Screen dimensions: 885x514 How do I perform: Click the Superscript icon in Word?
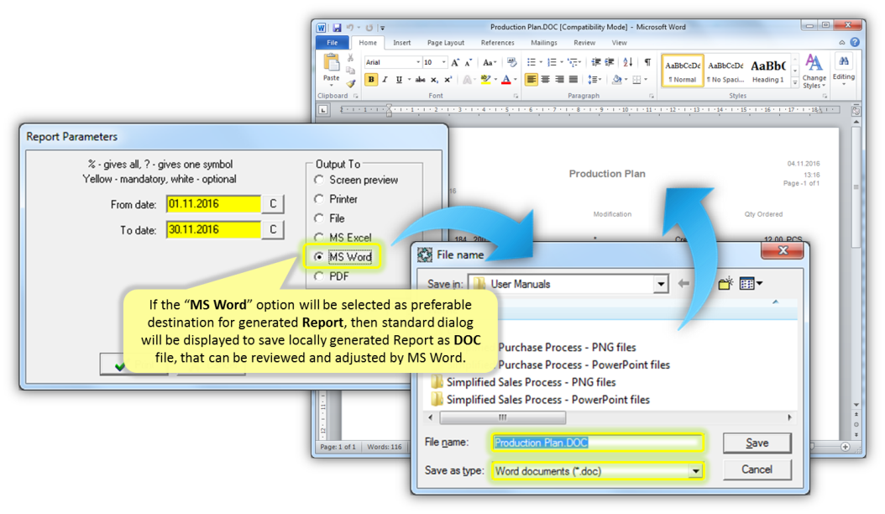click(x=448, y=80)
